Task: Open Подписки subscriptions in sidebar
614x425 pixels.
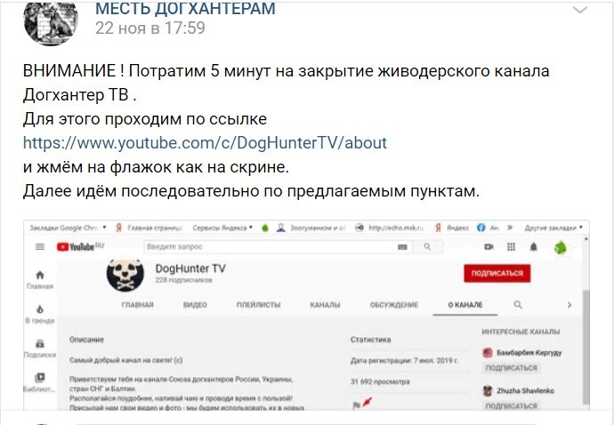Action: click(x=39, y=347)
